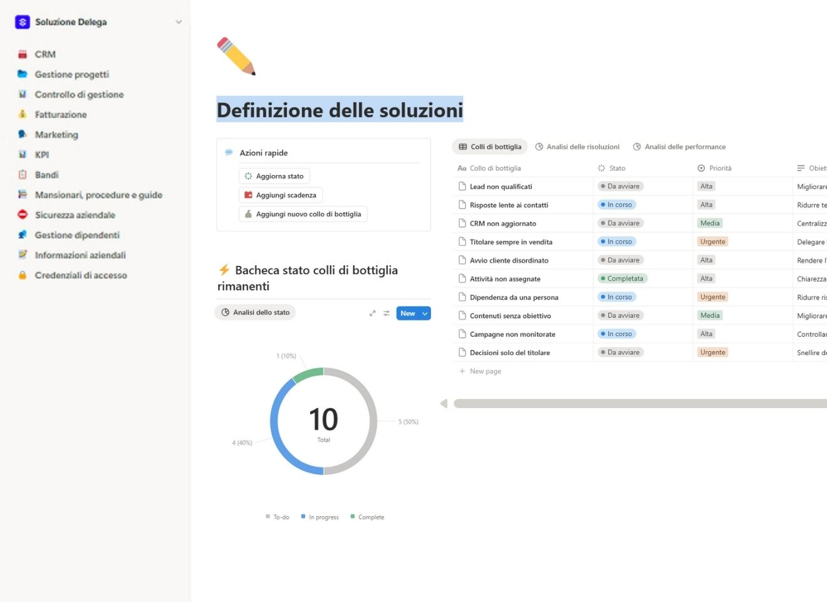Switch to the Analisi delle risoluzioni tab
The width and height of the screenshot is (827, 602).
coord(577,146)
